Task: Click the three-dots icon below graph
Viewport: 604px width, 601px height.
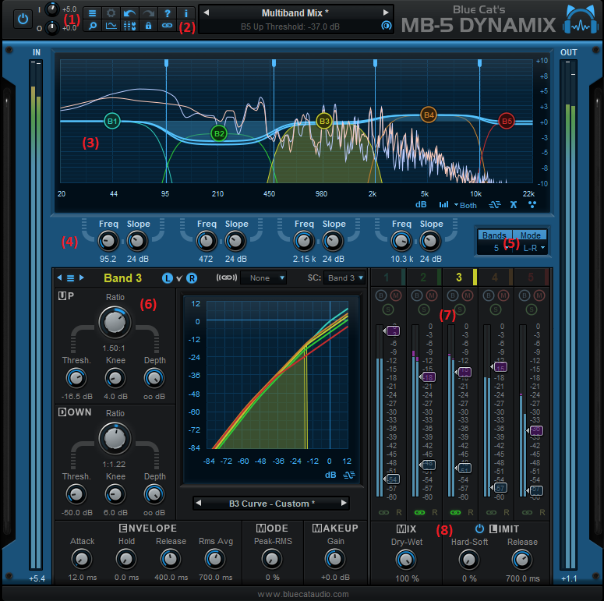Action: [532, 204]
